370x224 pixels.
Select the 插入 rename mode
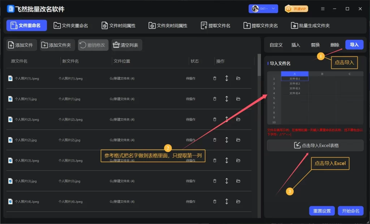[x=296, y=45]
